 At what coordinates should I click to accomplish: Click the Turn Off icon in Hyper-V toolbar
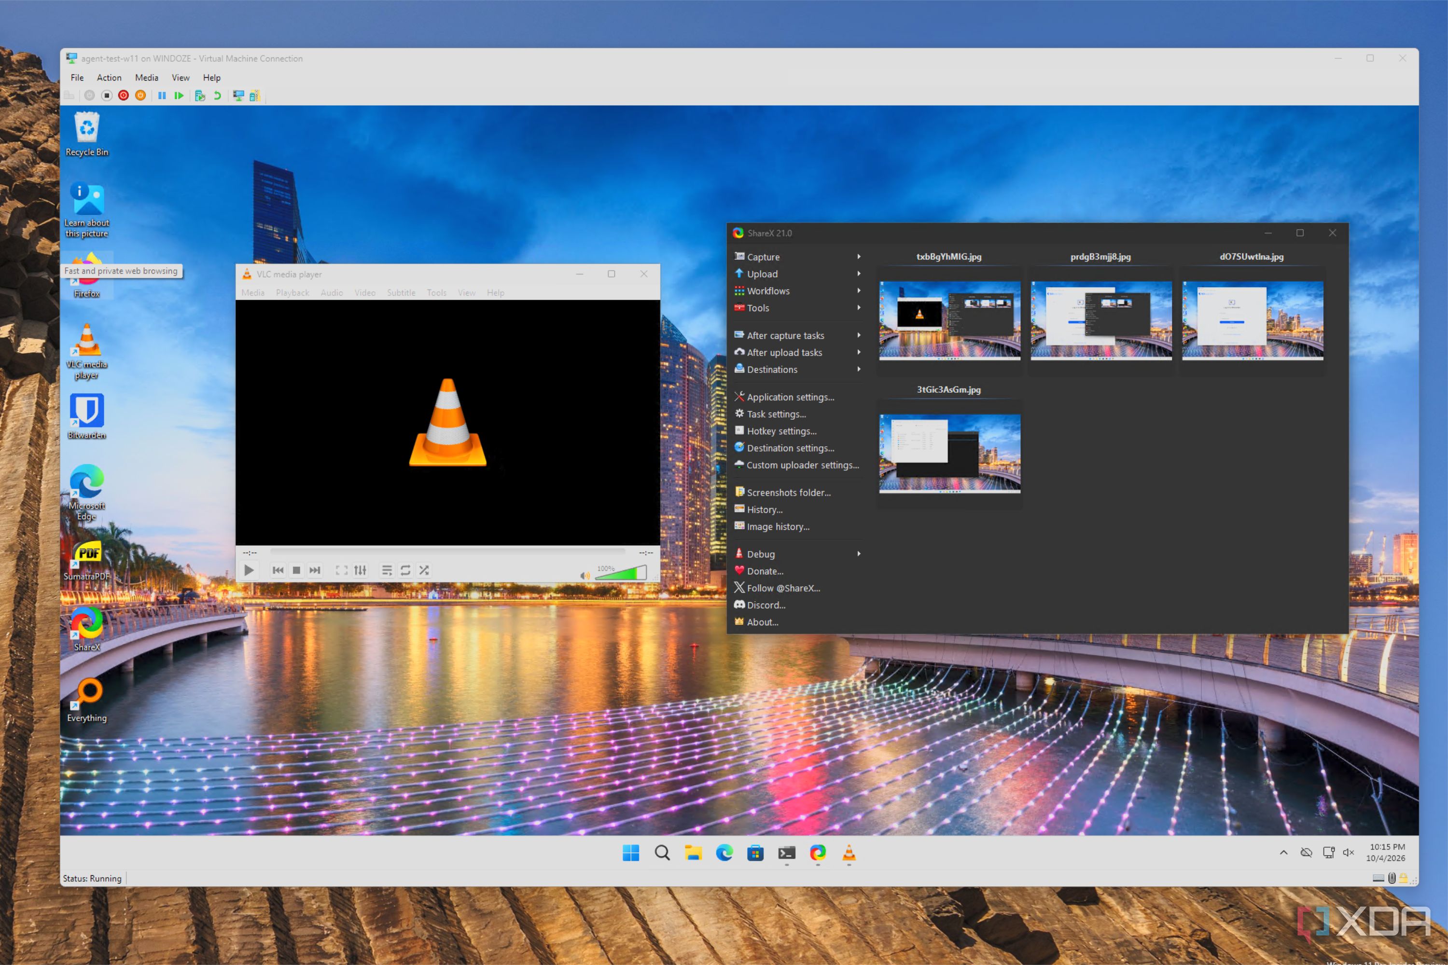coord(107,96)
